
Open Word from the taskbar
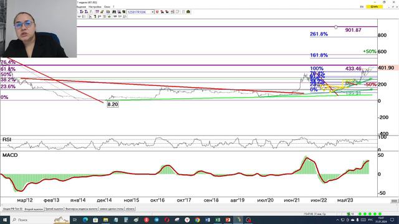[208, 220]
